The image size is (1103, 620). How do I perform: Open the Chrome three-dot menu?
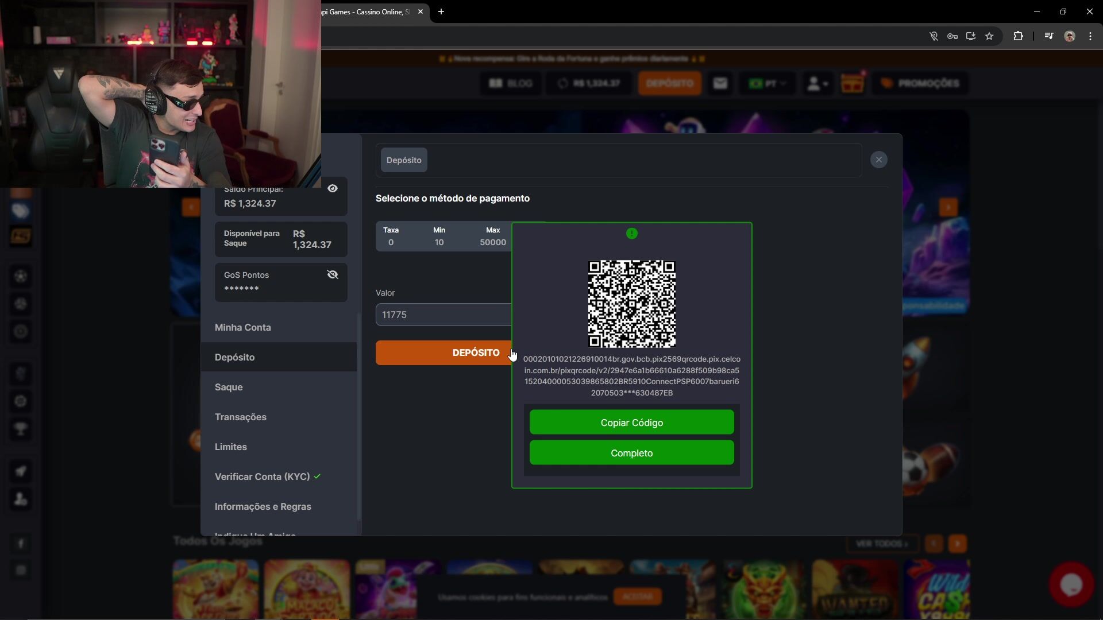[x=1090, y=36]
